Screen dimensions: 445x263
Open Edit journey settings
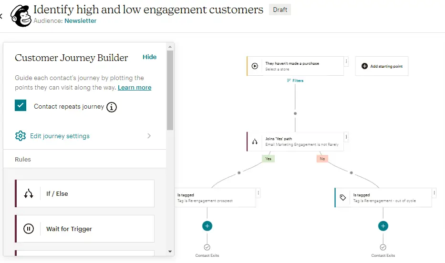point(60,136)
